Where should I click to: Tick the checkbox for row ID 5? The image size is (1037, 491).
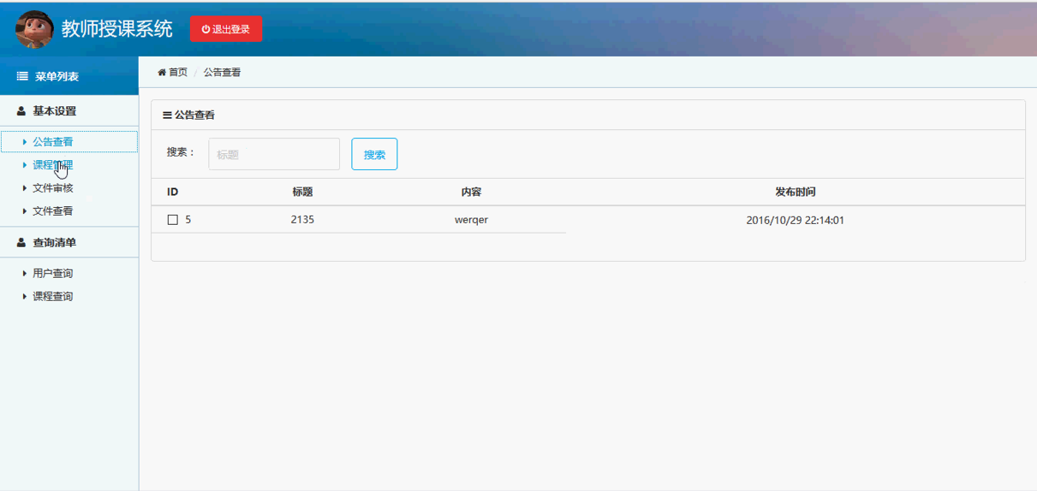(173, 220)
